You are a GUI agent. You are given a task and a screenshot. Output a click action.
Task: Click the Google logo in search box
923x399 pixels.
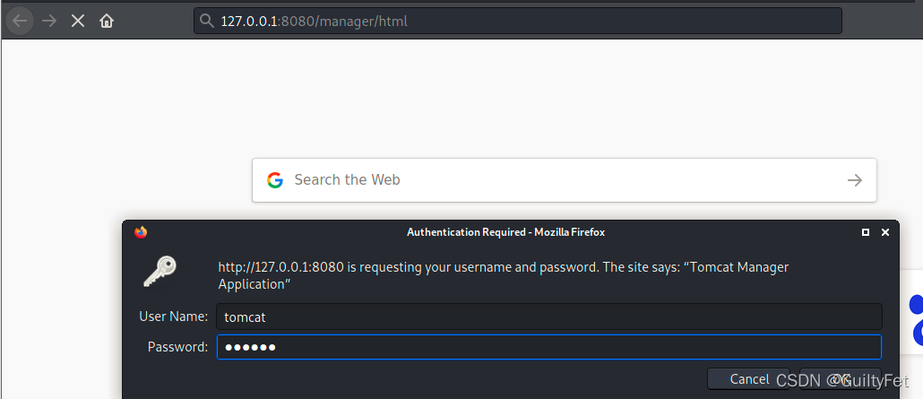(274, 180)
